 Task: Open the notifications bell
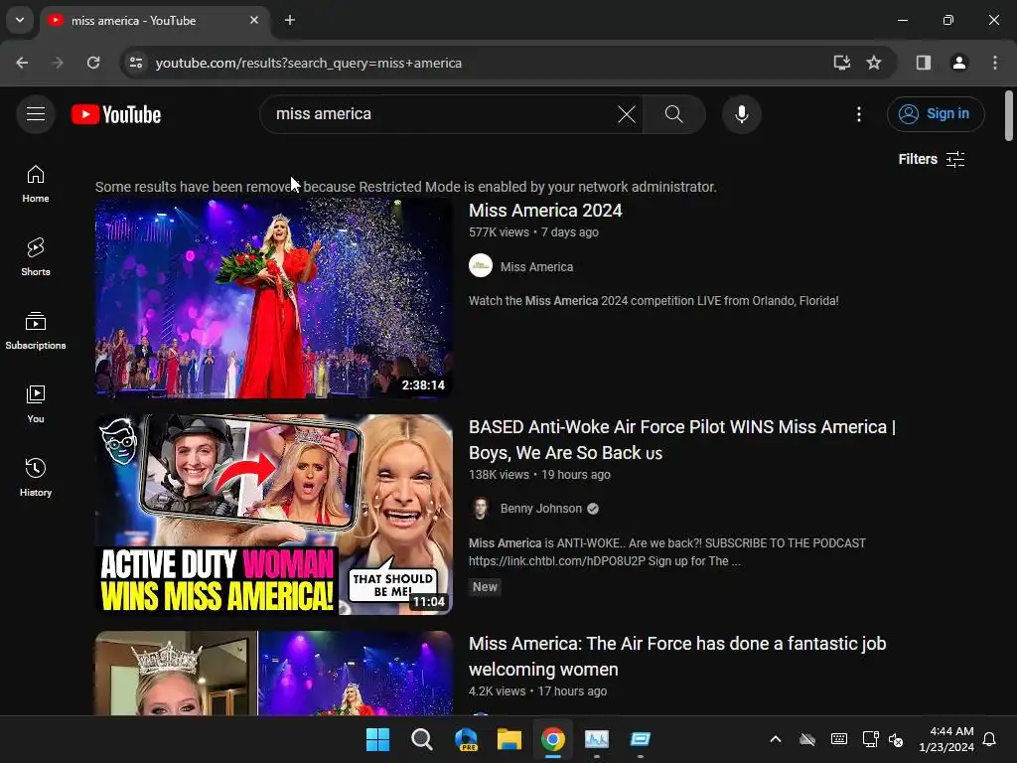tap(989, 739)
